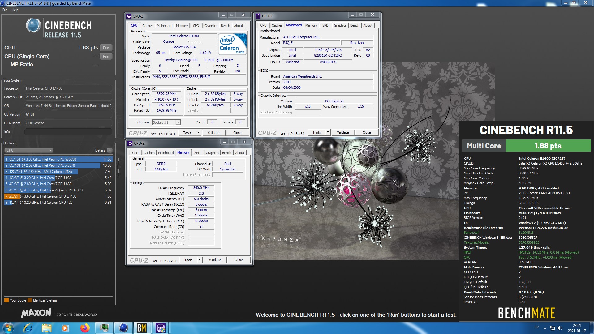This screenshot has height=334, width=594.
Task: Click the BENCHMATE logo in the overlay
Action: (x=527, y=313)
